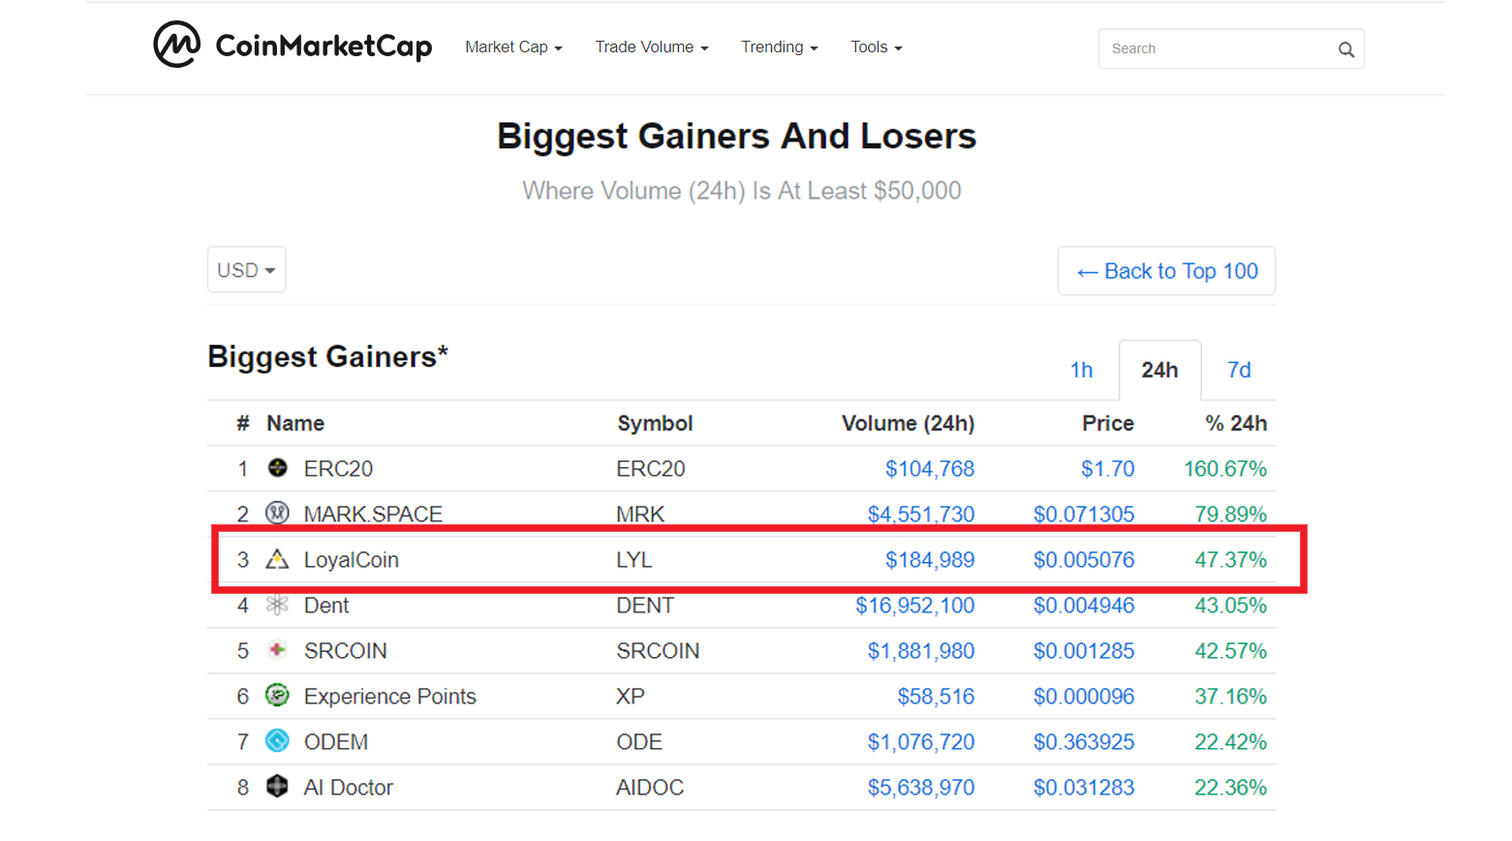Screen dimensions: 1512x841
Task: Click the MARK.SPACE coin icon
Action: click(x=278, y=513)
